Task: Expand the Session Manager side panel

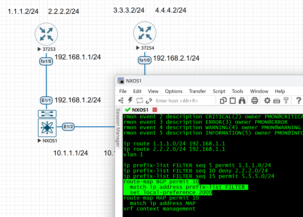Action: point(118,128)
